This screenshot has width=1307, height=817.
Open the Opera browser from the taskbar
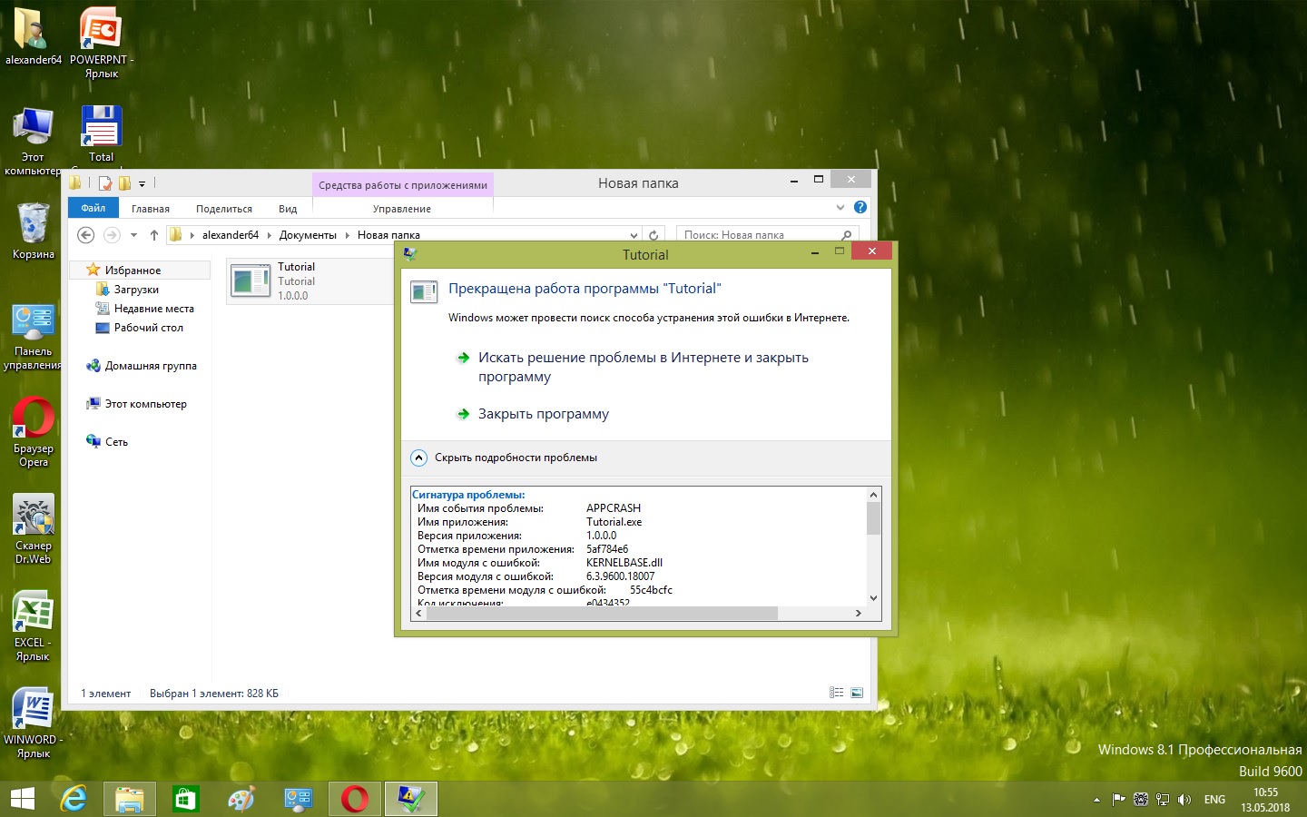[354, 799]
